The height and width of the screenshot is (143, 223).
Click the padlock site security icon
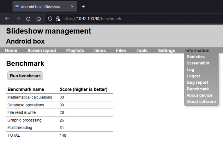pyautogui.click(x=58, y=19)
